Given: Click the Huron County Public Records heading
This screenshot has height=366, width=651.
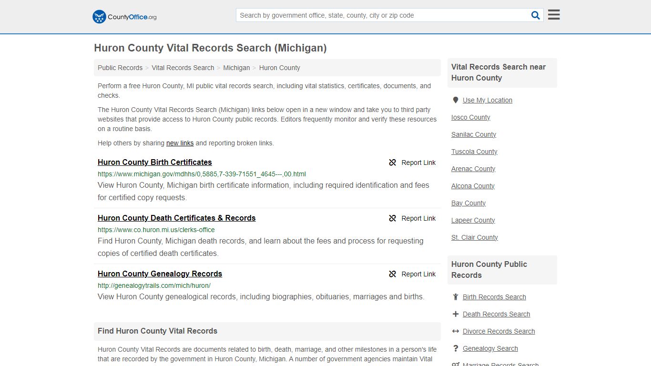Looking at the screenshot, I should (x=489, y=270).
